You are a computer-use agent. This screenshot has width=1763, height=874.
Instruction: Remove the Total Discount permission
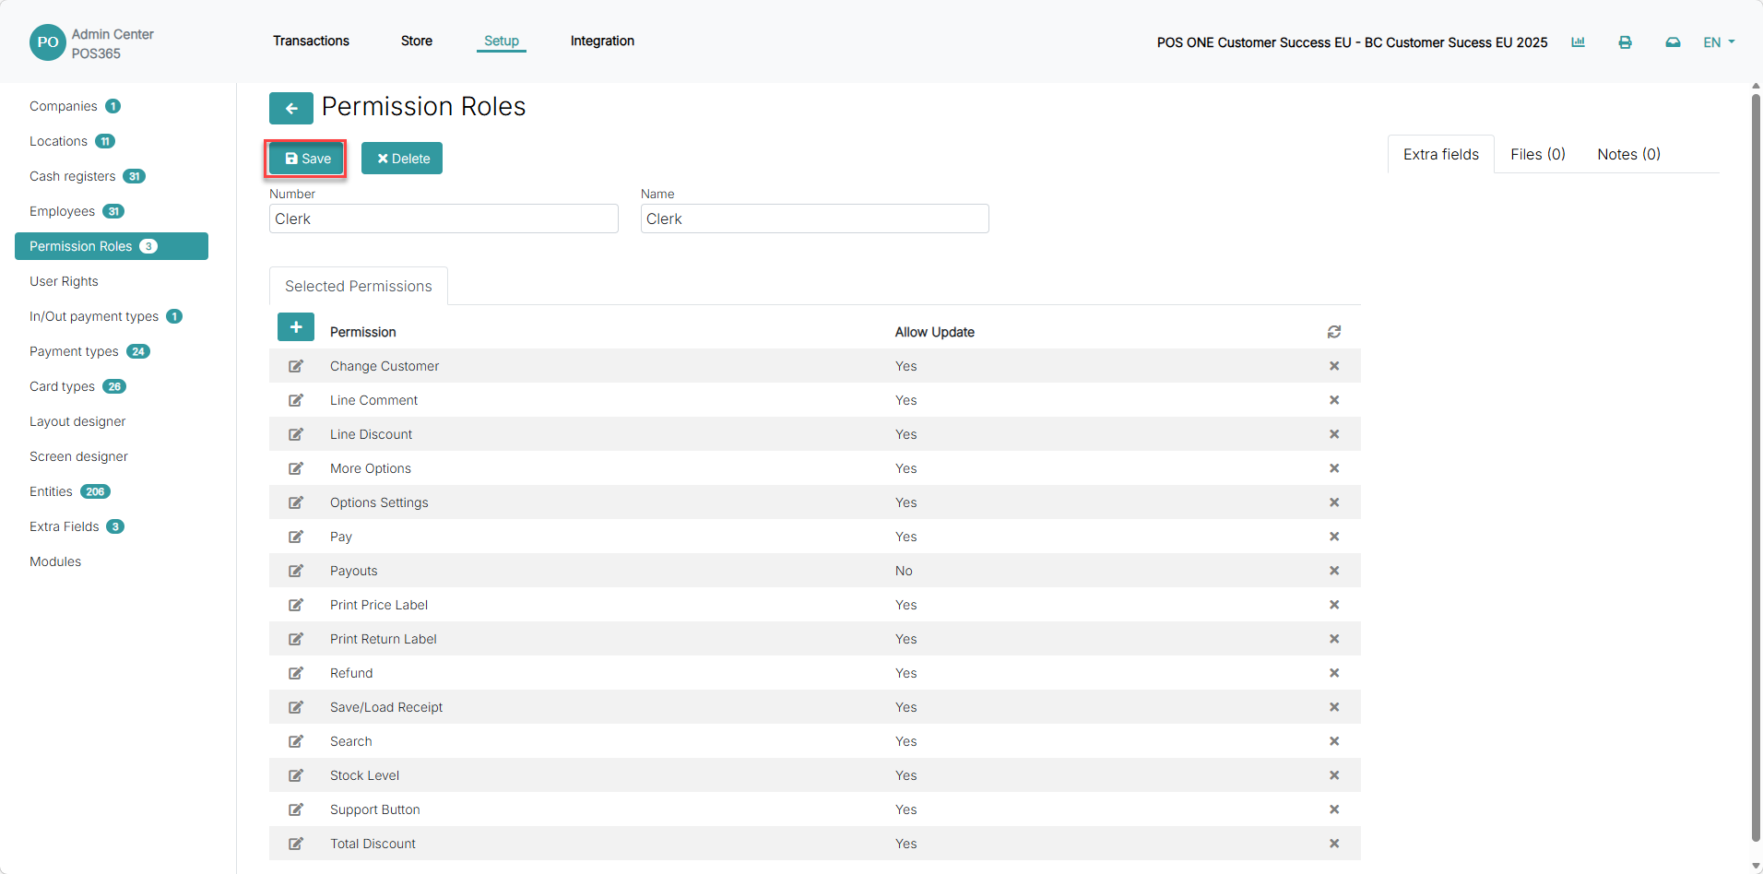click(1333, 844)
